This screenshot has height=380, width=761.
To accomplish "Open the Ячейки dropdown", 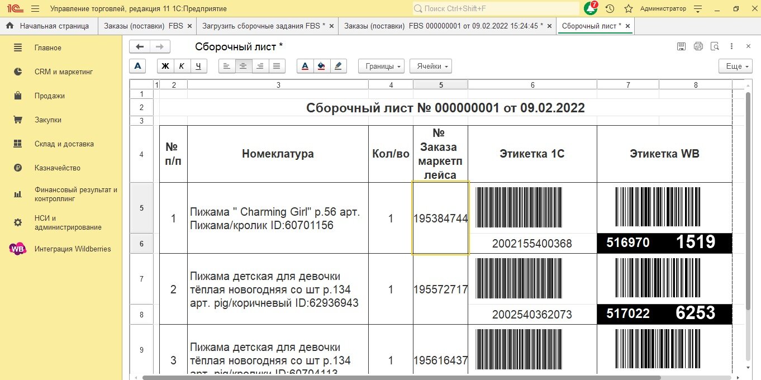I will tap(431, 66).
